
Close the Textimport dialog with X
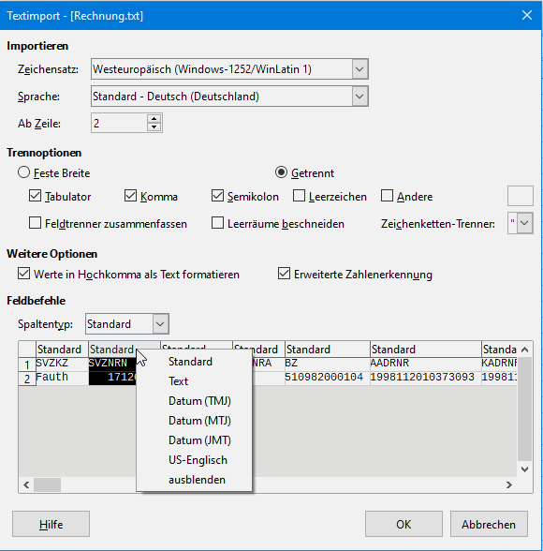point(527,15)
